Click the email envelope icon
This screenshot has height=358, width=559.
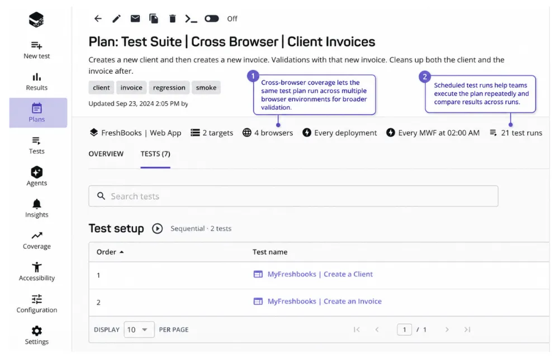pyautogui.click(x=135, y=18)
